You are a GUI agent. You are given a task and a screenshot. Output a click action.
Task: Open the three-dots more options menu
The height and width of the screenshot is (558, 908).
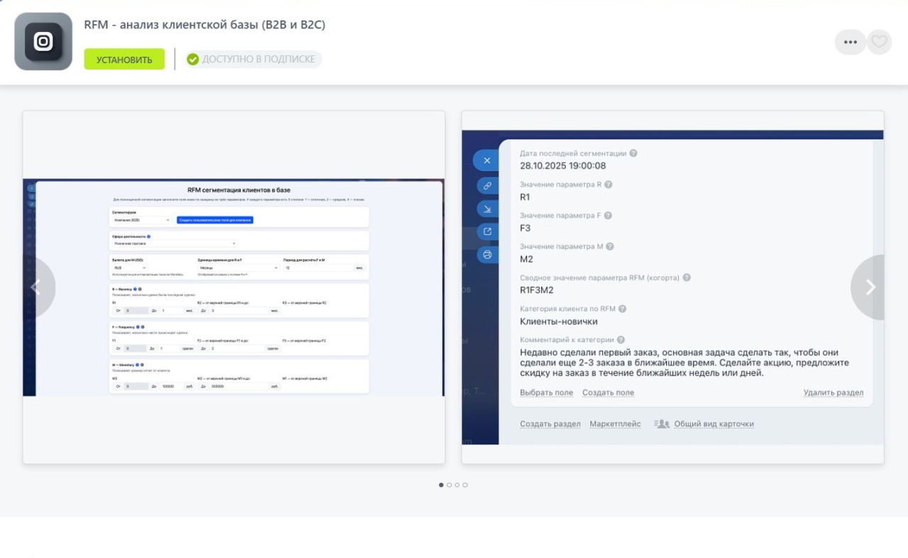coord(850,42)
